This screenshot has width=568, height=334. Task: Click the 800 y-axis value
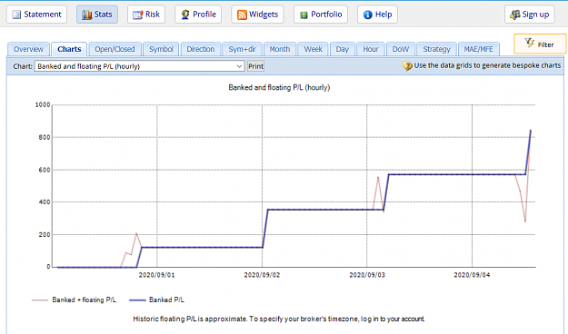click(x=45, y=138)
